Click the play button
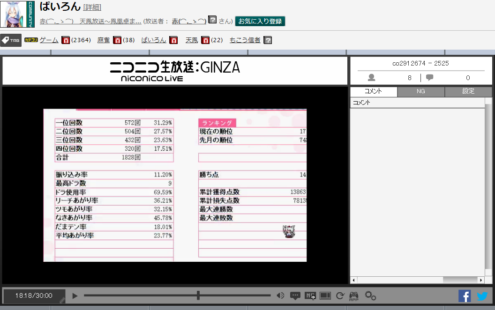 (x=75, y=296)
